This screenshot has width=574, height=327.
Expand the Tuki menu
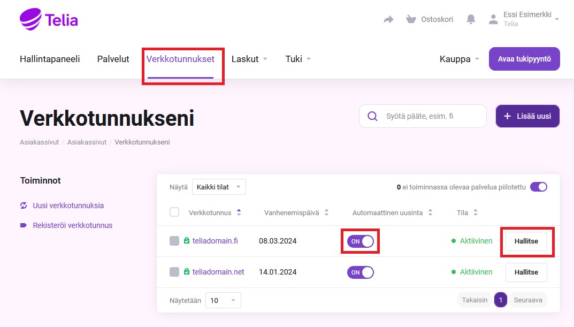[298, 59]
